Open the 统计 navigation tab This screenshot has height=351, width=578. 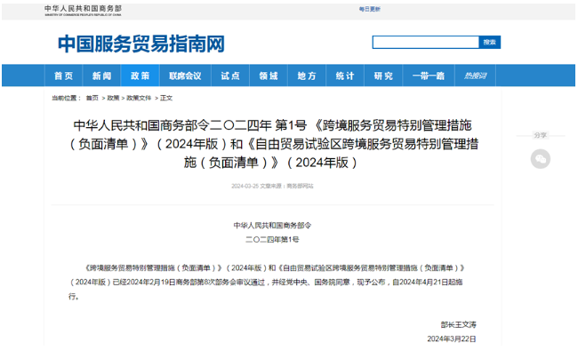pyautogui.click(x=345, y=76)
